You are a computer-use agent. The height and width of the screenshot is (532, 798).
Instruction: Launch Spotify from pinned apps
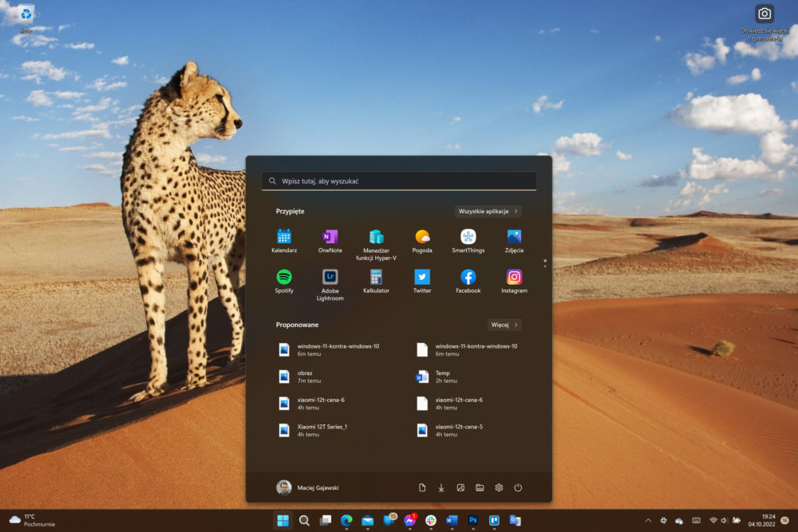[x=284, y=282]
